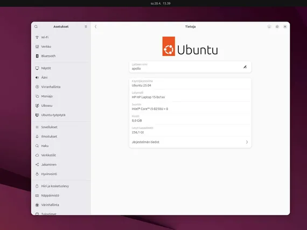
Task: Open Wi-Fi settings page
Action: [61, 37]
